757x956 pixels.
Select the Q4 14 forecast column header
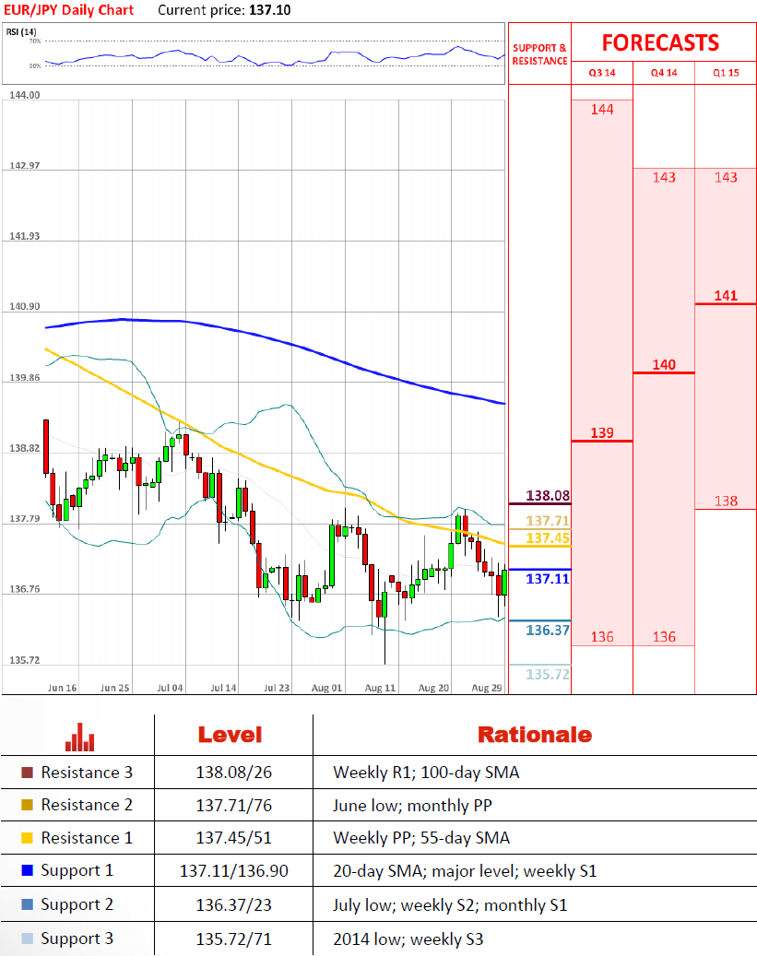[664, 73]
